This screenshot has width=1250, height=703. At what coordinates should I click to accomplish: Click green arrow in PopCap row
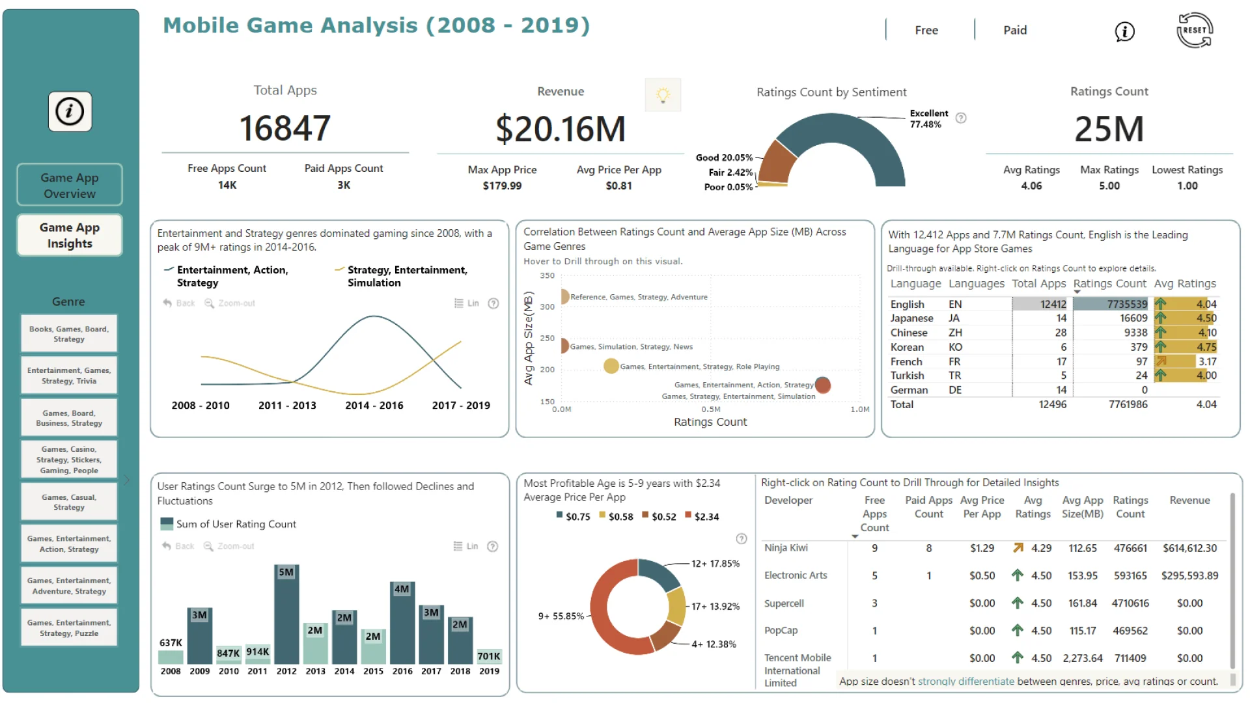(x=1018, y=630)
